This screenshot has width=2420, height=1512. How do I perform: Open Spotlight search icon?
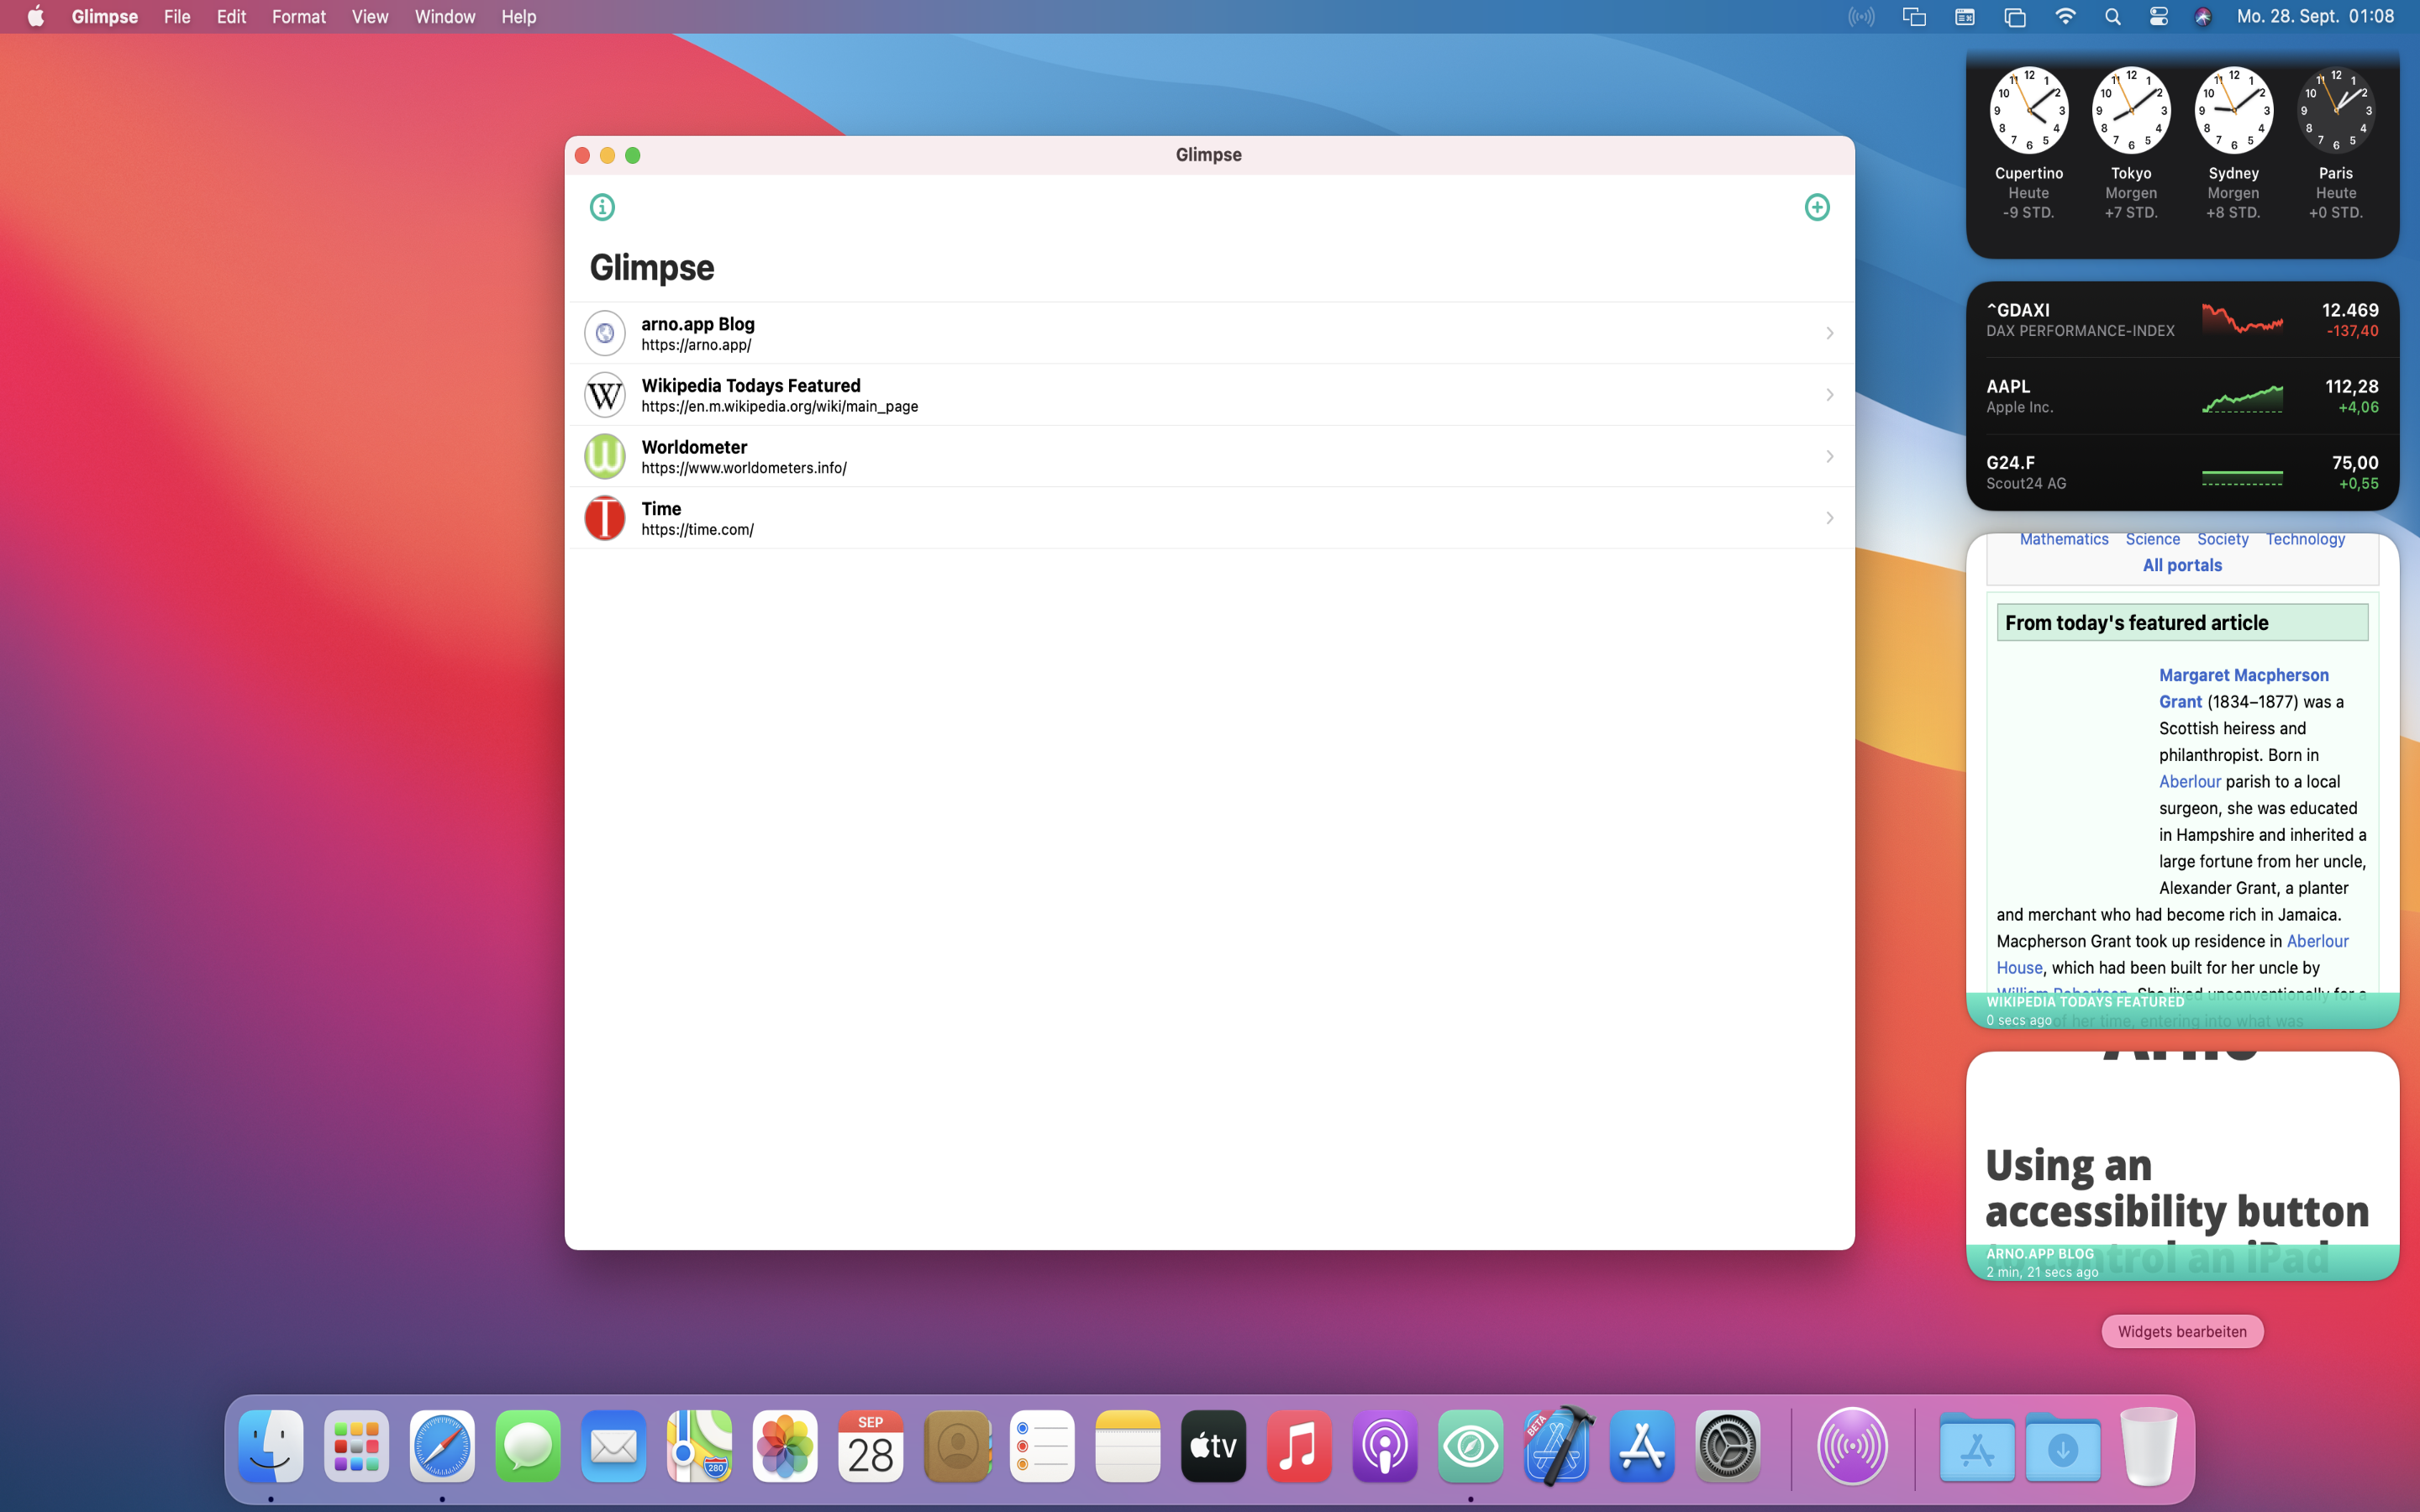2113,16
